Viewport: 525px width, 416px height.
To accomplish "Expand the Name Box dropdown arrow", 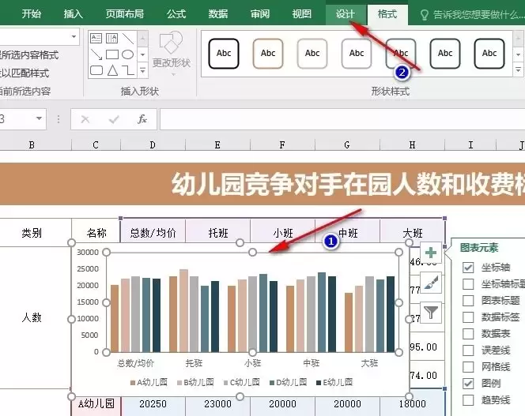I will (x=40, y=118).
